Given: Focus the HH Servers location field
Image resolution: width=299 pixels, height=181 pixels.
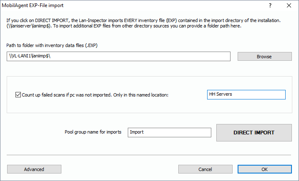Looking at the screenshot, I should [246, 94].
